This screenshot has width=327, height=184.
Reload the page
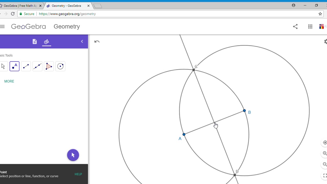(x=13, y=14)
